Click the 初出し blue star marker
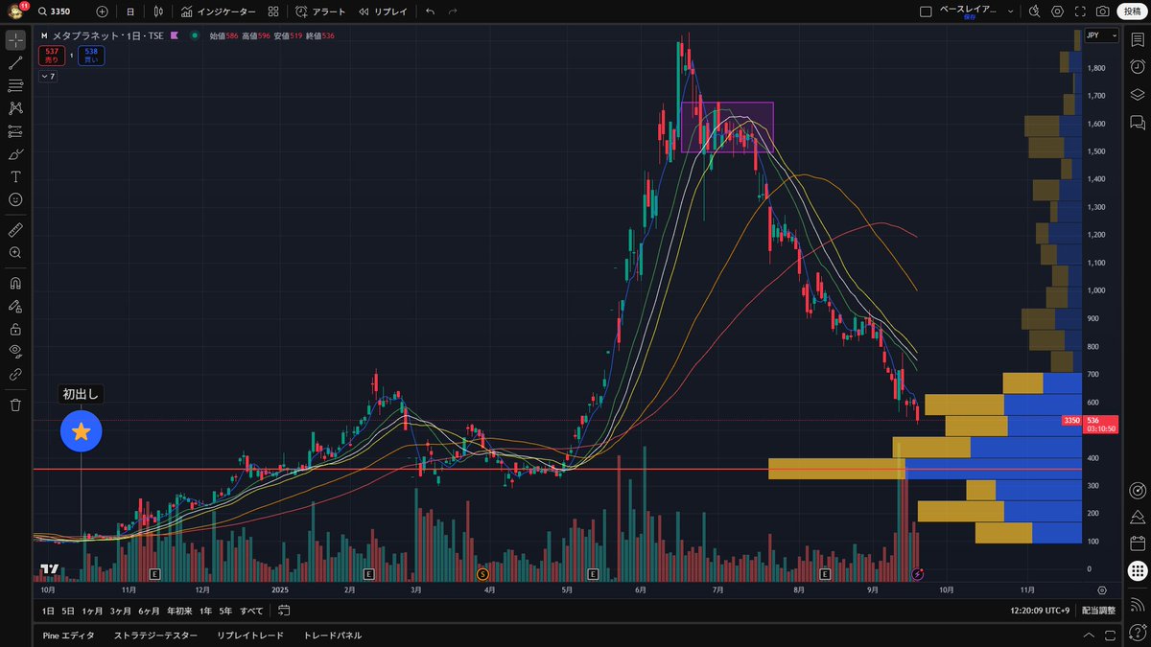 pos(81,431)
